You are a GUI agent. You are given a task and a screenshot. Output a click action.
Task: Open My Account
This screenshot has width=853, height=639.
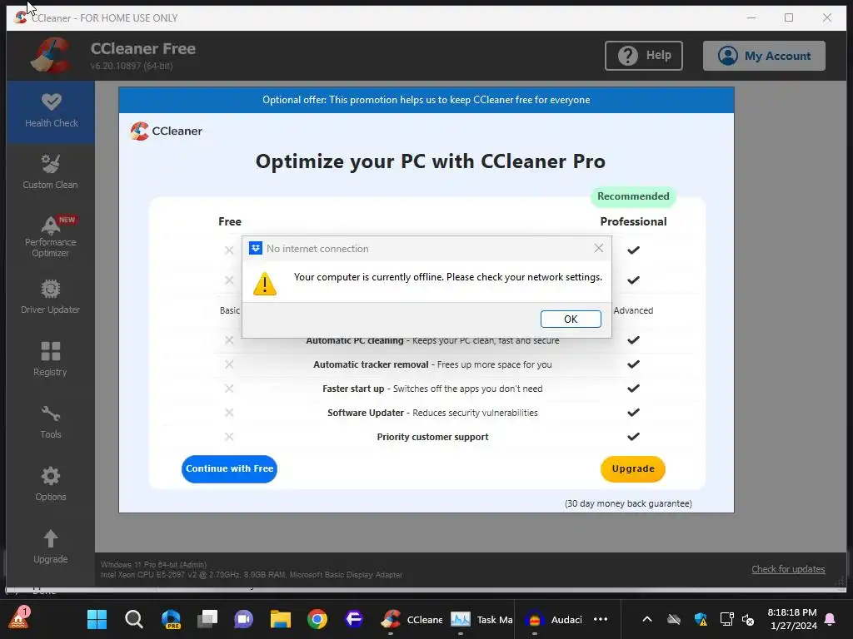[764, 56]
